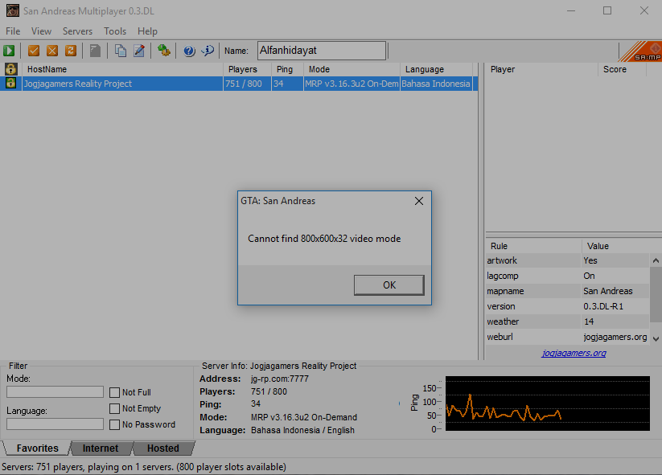Enable the Not Full filter checkbox
This screenshot has height=475, width=662.
114,392
